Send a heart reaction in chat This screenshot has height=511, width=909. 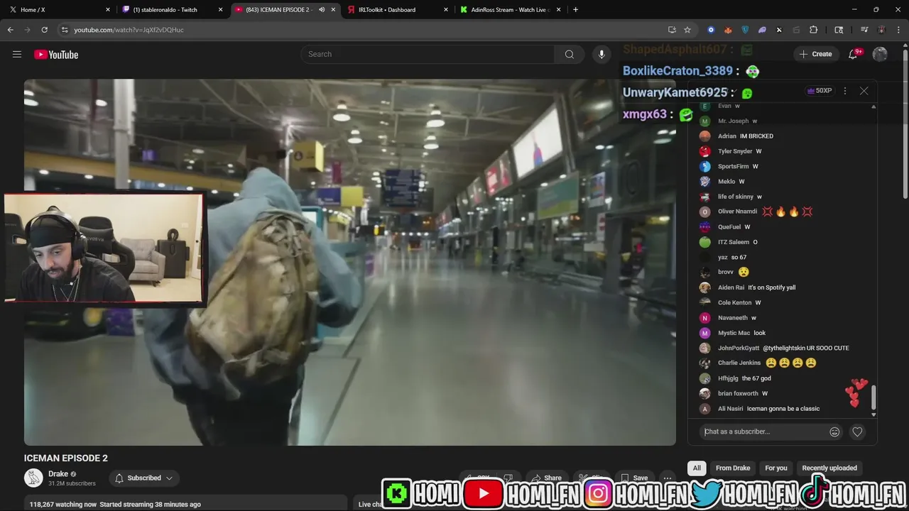coord(857,432)
